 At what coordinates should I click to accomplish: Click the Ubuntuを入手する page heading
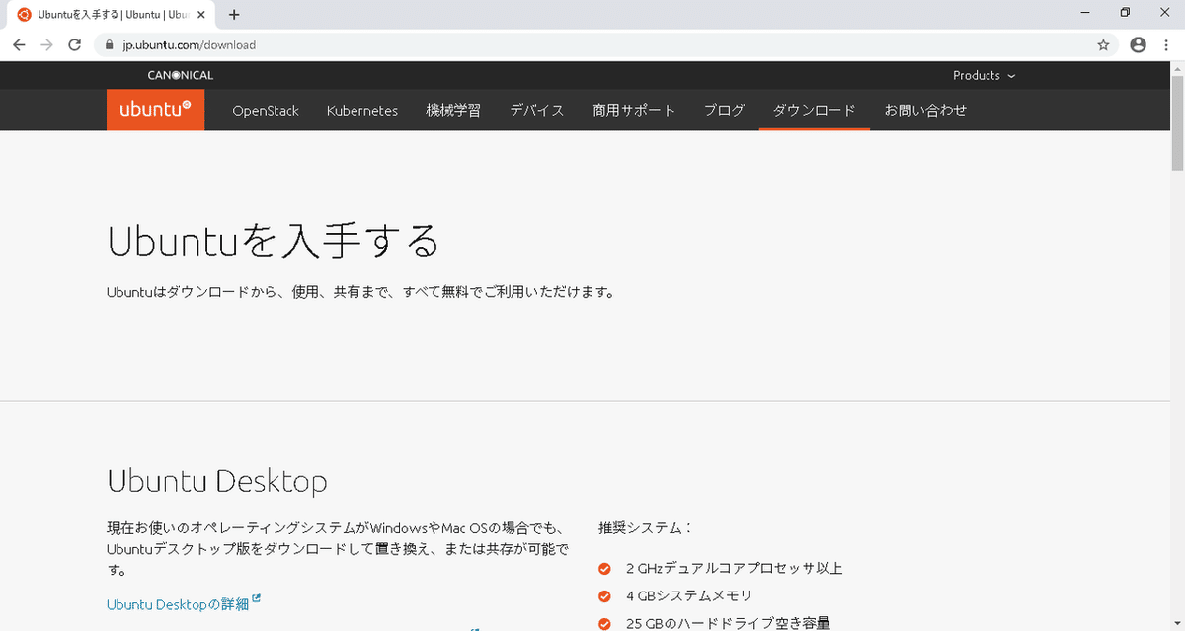click(273, 241)
